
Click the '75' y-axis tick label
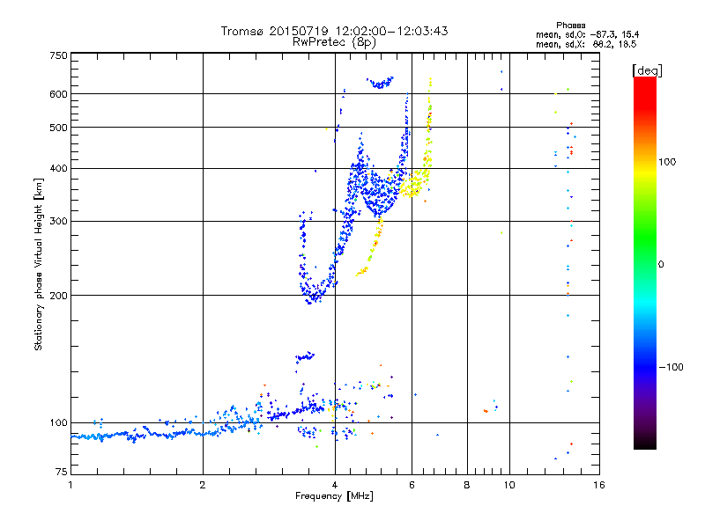tap(62, 472)
